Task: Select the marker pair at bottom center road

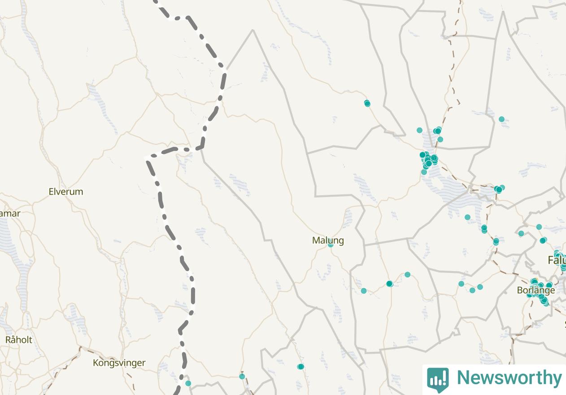Action: (x=300, y=367)
